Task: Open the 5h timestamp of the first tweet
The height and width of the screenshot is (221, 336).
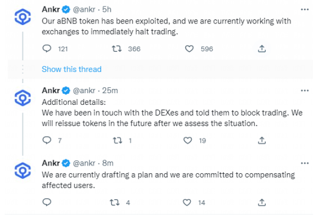Action: pyautogui.click(x=107, y=9)
